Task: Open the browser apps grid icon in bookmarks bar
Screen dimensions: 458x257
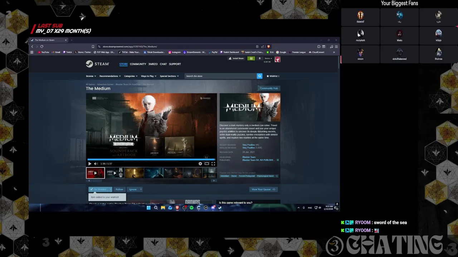Action: (x=32, y=52)
